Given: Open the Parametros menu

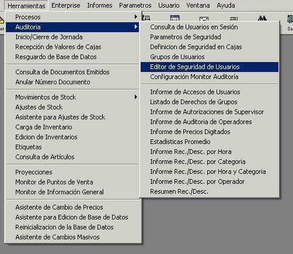Looking at the screenshot, I should point(135,5).
